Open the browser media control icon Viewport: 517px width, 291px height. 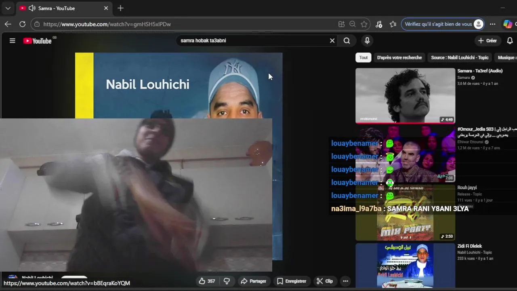point(379,24)
